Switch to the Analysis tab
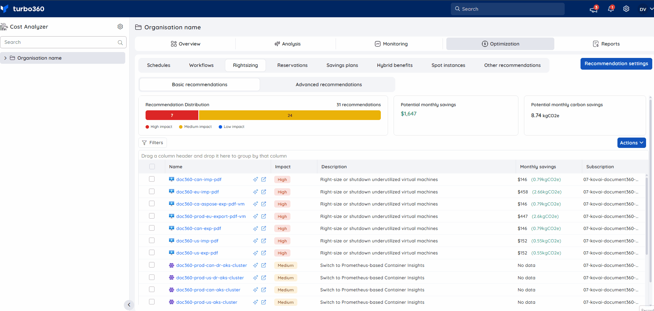The height and width of the screenshot is (311, 654). click(x=287, y=44)
